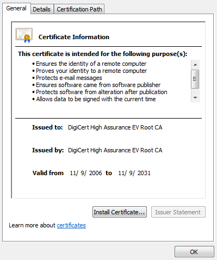Switch to the General tab
The height and width of the screenshot is (260, 217).
pyautogui.click(x=16, y=8)
